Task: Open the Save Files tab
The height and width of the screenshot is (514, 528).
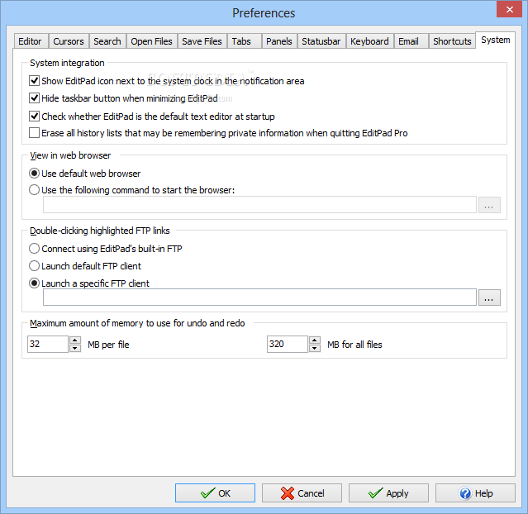Action: point(202,41)
